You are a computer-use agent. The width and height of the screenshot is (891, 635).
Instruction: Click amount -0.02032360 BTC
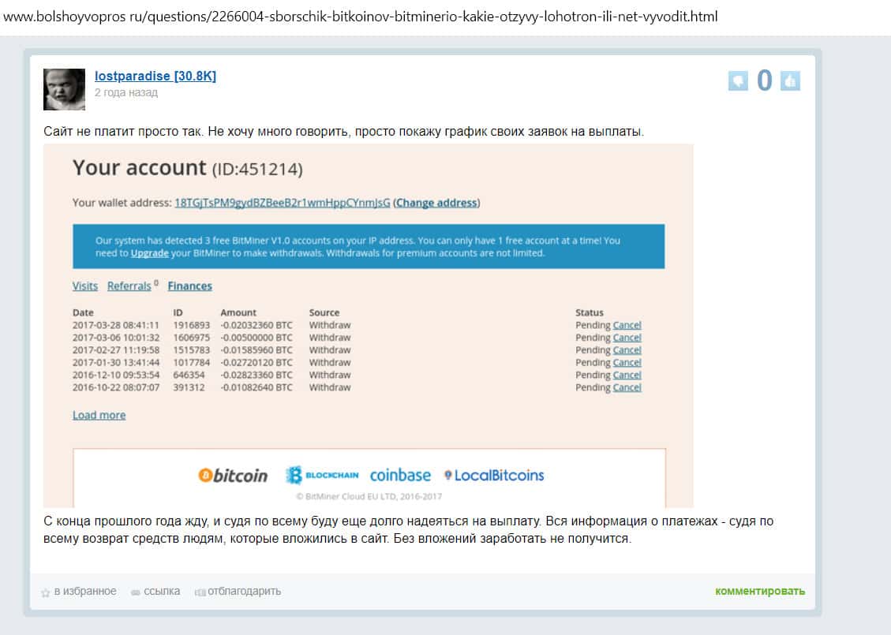(256, 326)
